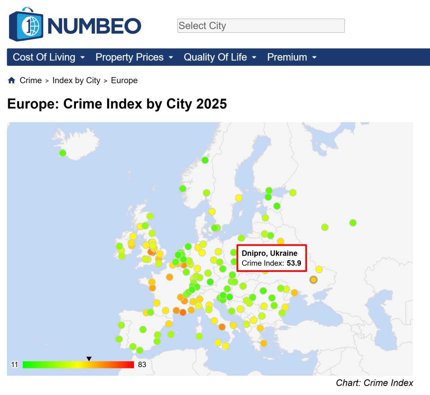430x395 pixels.
Task: Click the Dnipro, Ukraine tooltip box
Action: (271, 258)
